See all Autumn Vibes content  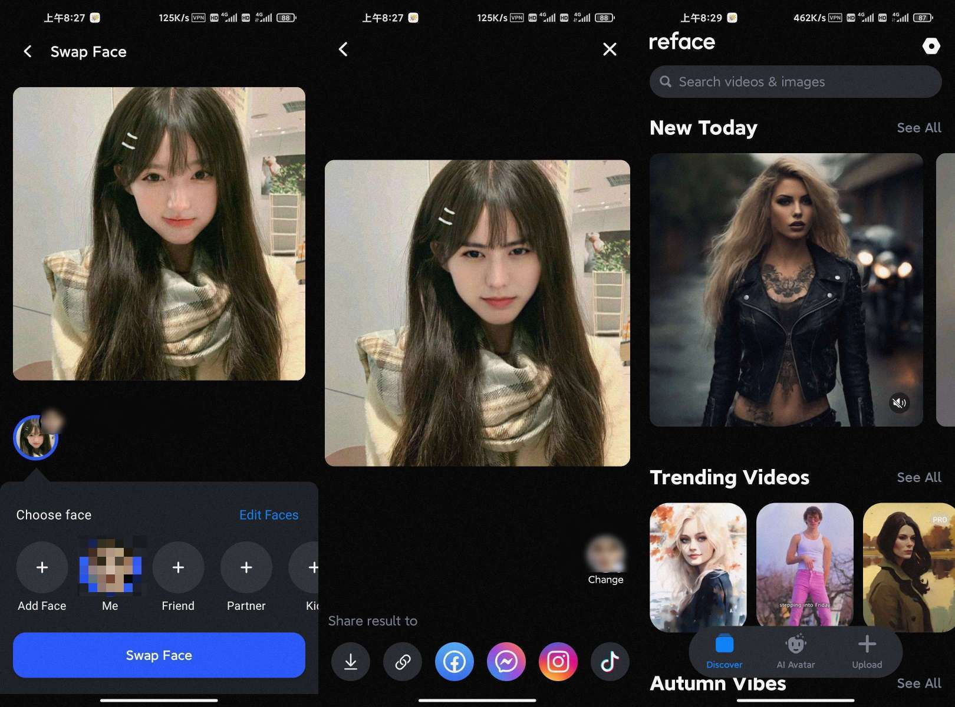coord(918,683)
